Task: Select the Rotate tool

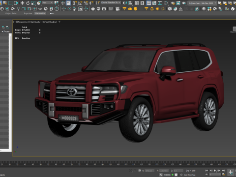Action: pyautogui.click(x=28, y=3)
